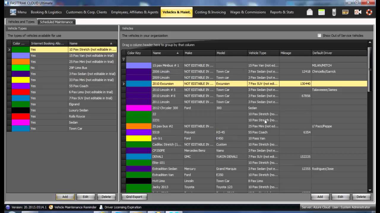
Task: Open Reports & Stats menu
Action: [x=282, y=12]
